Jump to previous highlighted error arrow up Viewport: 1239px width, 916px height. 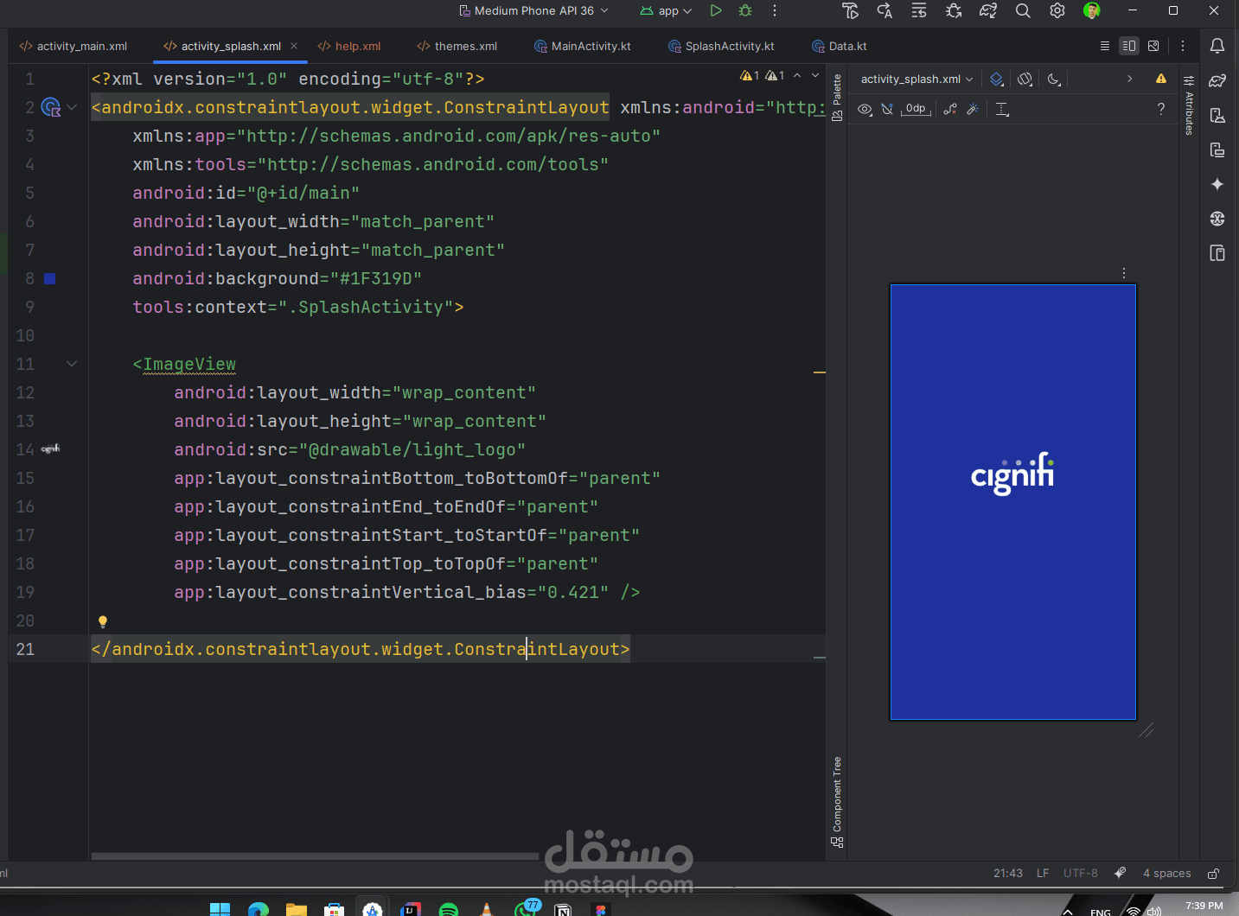coord(797,76)
